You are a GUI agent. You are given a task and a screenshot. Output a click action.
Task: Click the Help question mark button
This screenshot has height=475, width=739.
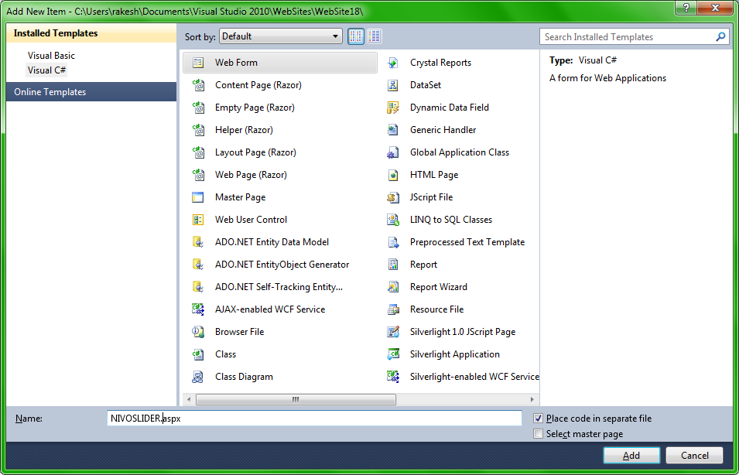point(686,8)
